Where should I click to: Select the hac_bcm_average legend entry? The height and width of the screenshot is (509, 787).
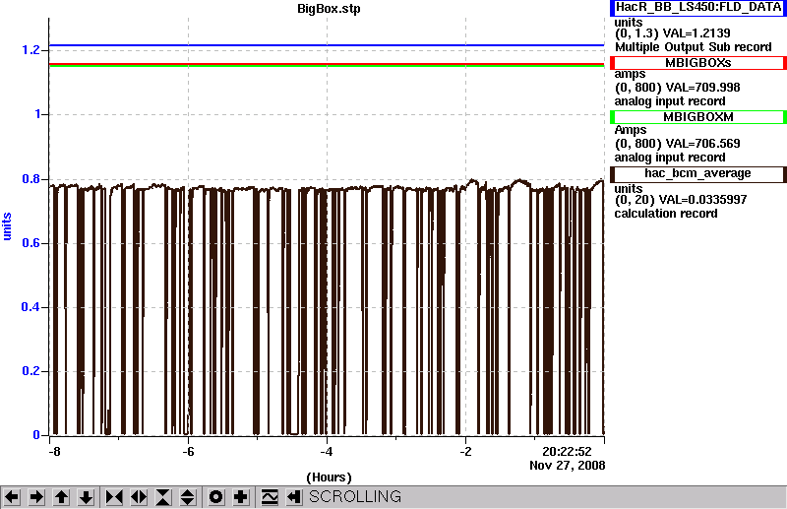click(698, 174)
